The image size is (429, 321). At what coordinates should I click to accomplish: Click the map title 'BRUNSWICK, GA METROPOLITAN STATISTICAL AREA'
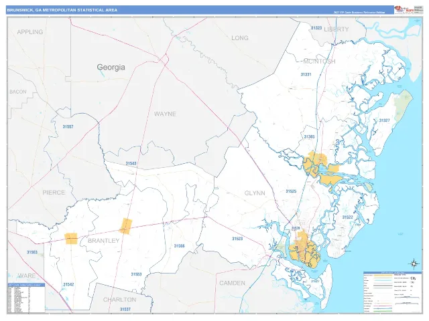click(x=62, y=10)
